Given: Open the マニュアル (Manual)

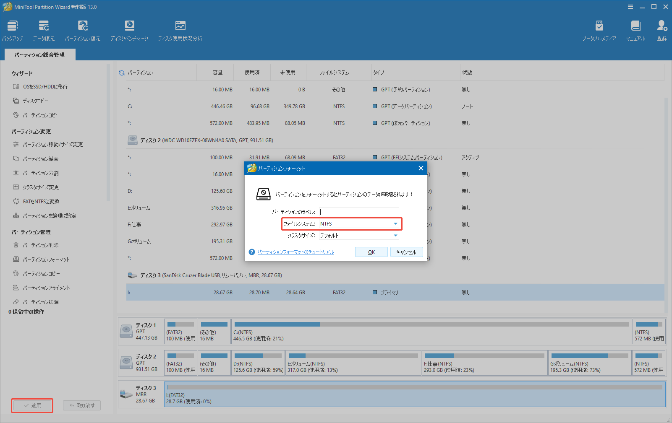Looking at the screenshot, I should (x=635, y=29).
